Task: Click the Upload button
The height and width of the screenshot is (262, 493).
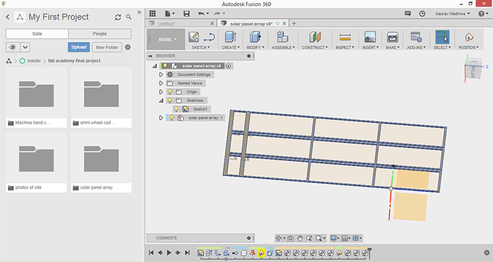Action: [x=79, y=47]
